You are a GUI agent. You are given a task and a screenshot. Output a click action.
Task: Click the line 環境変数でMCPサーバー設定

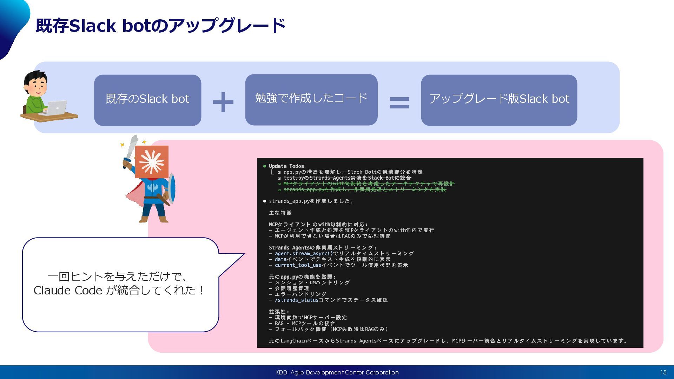(308, 318)
